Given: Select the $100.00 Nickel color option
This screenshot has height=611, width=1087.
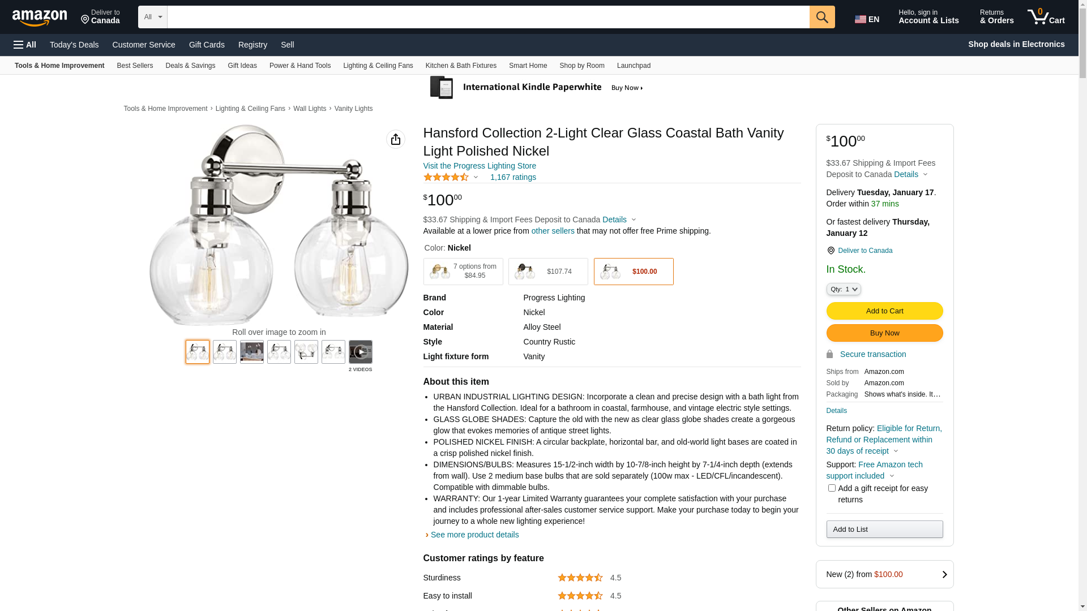Looking at the screenshot, I should [634, 272].
